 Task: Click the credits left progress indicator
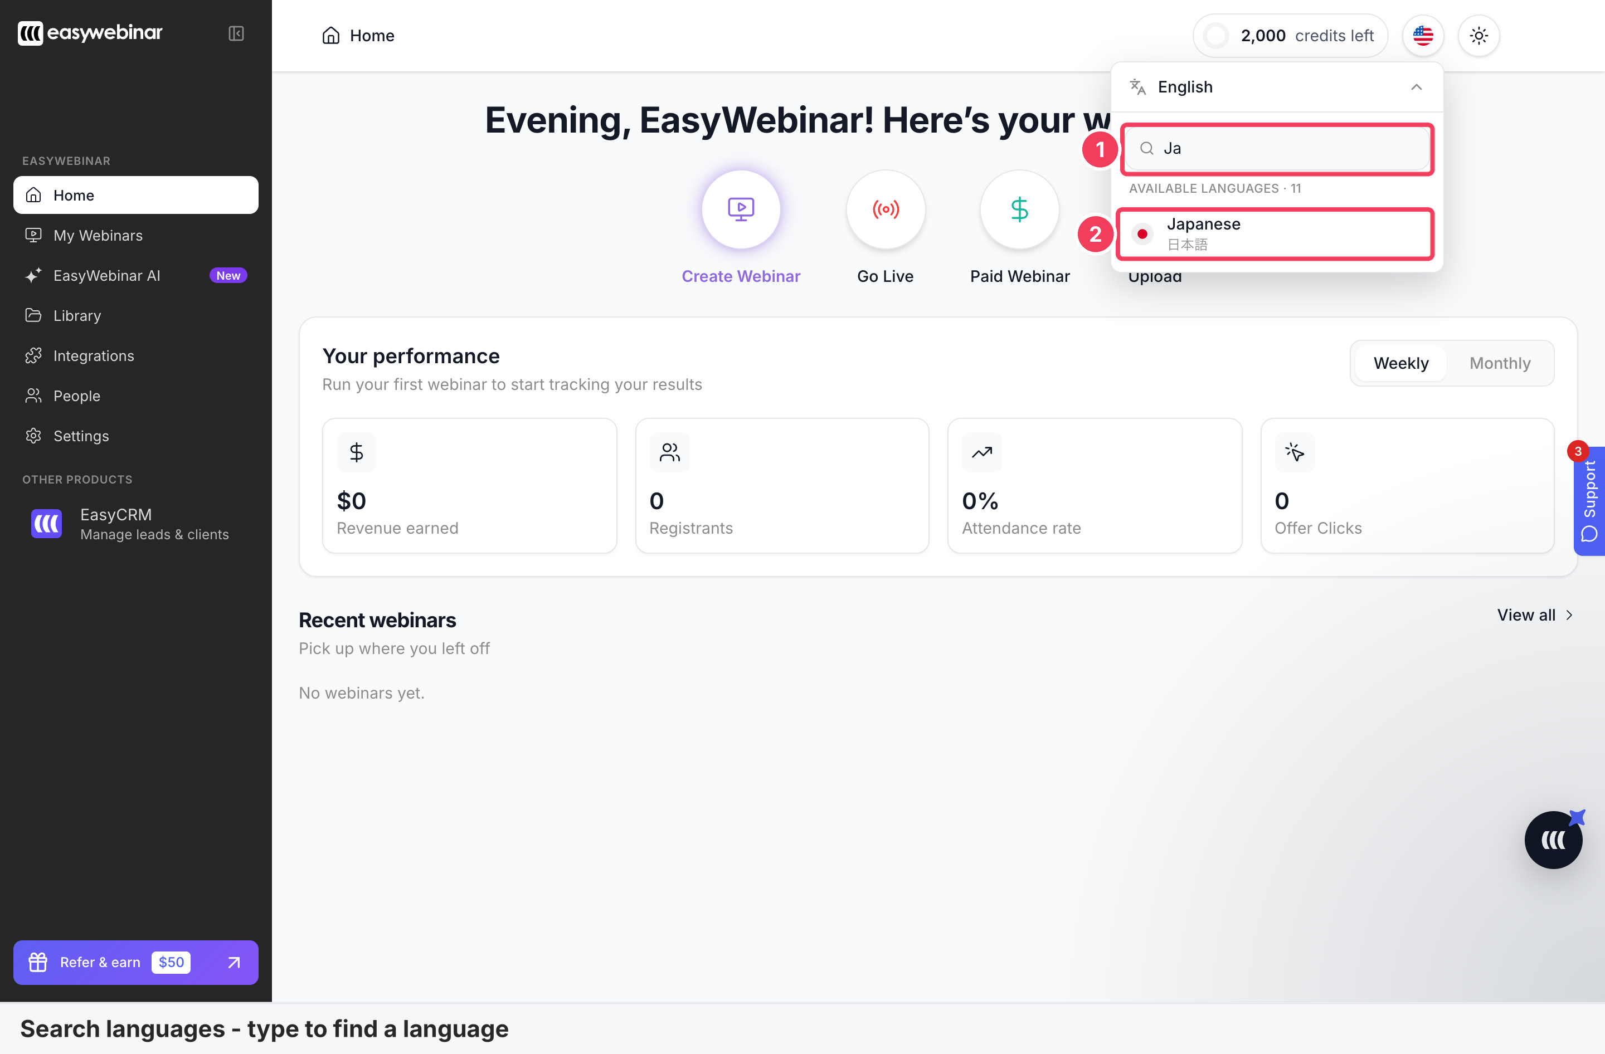click(x=1215, y=36)
